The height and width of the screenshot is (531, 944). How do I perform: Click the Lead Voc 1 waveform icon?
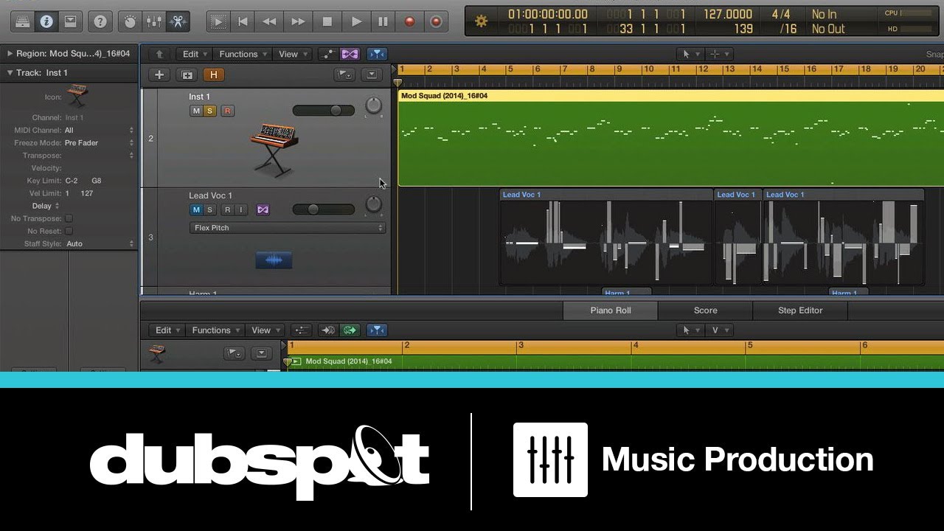[274, 260]
